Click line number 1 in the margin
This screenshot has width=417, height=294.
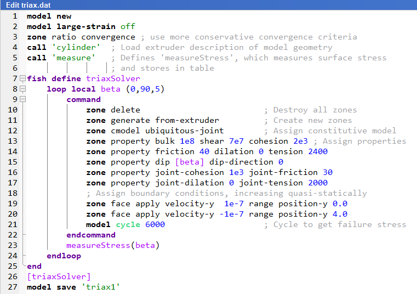[x=15, y=16]
